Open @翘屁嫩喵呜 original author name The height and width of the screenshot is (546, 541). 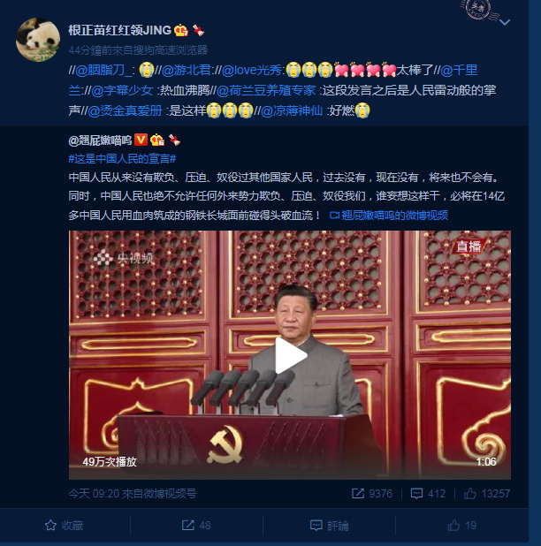coord(100,140)
